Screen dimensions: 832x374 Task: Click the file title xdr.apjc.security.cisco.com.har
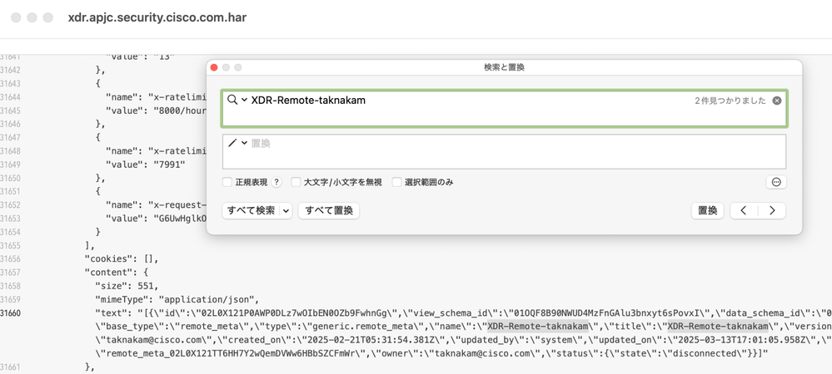[157, 17]
